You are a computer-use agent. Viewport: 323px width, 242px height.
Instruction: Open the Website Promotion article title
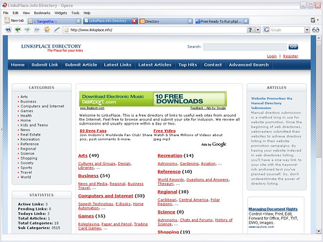pyautogui.click(x=271, y=103)
